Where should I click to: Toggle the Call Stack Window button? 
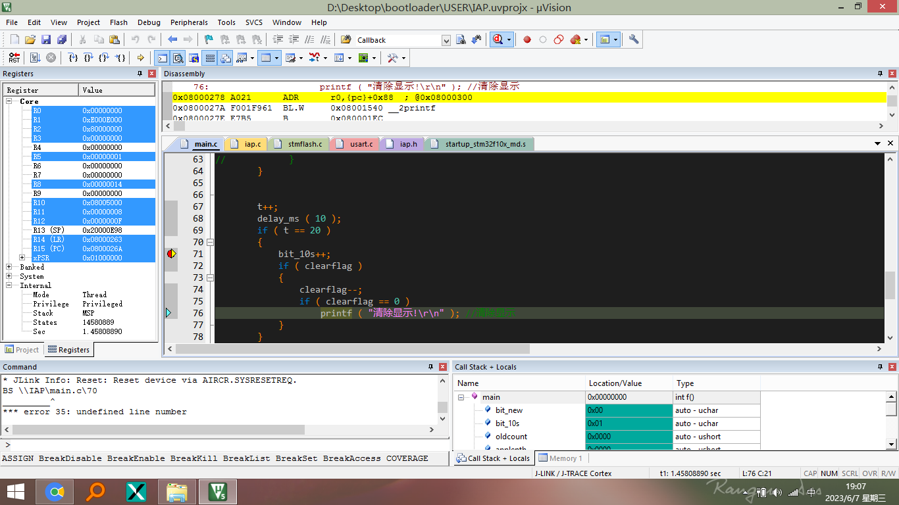point(225,58)
